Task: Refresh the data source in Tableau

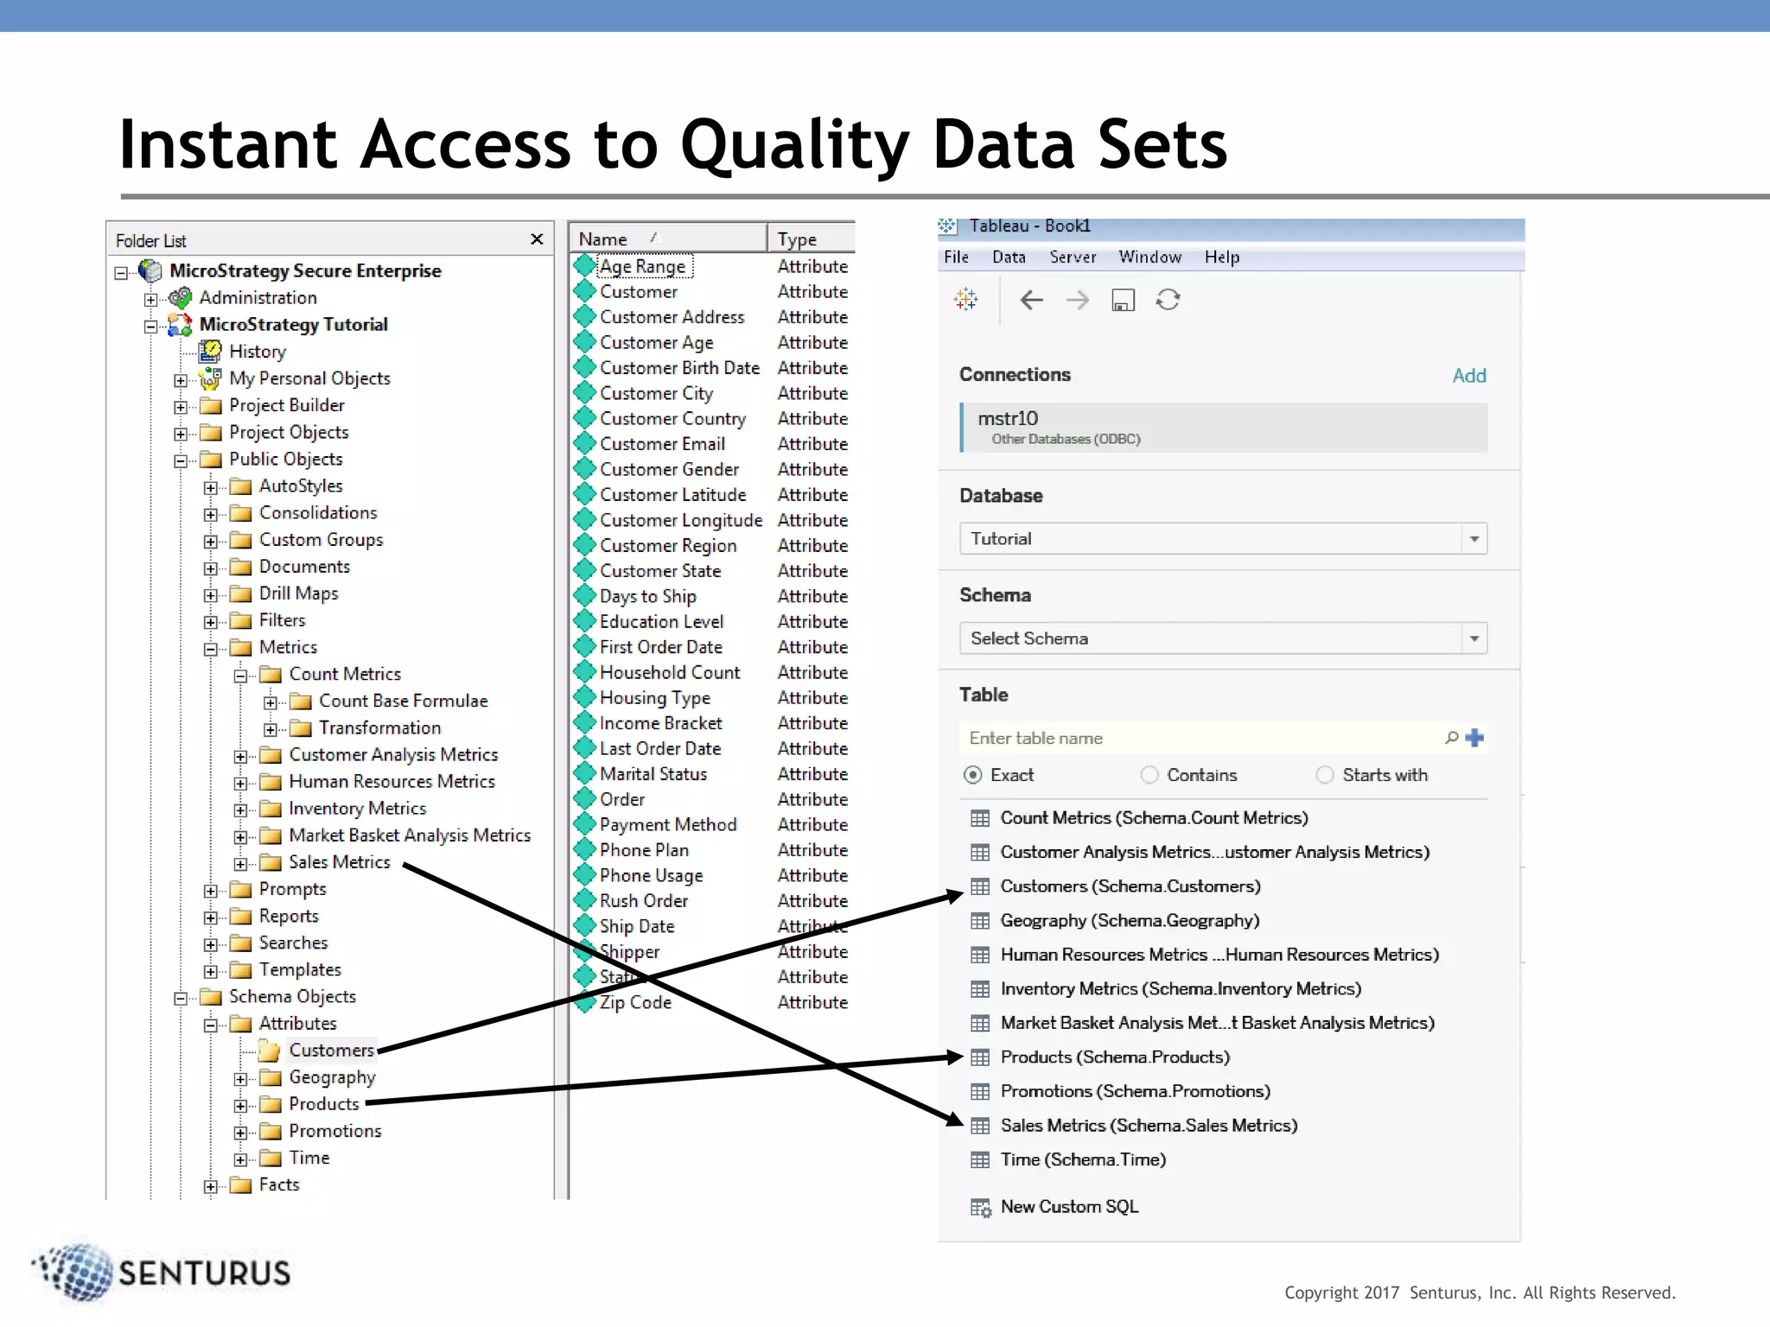Action: tap(1168, 300)
